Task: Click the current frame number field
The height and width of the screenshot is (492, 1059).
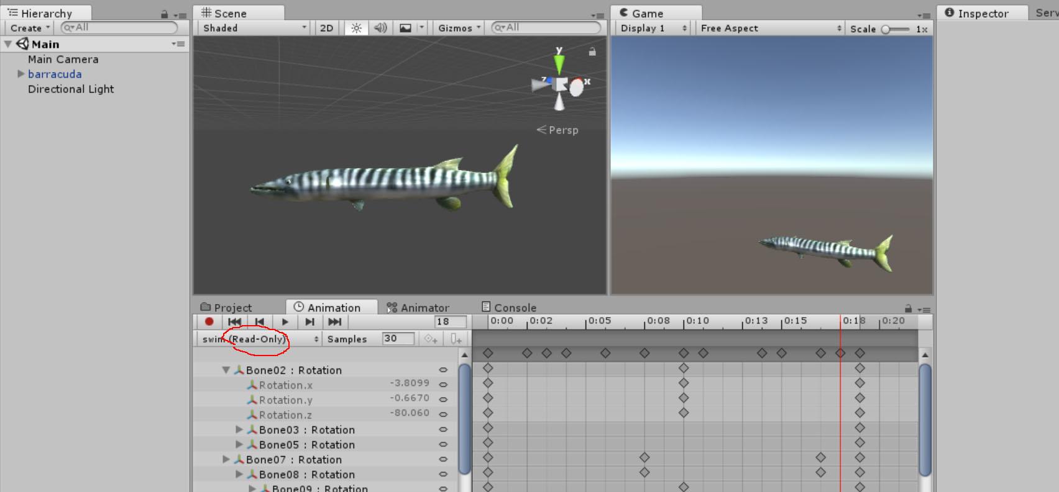Action: click(451, 321)
